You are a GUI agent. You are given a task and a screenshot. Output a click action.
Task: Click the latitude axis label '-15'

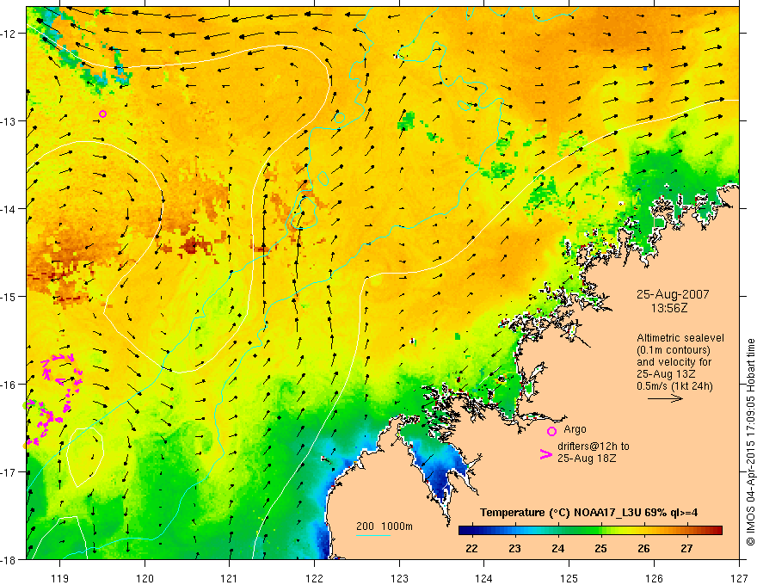(9, 296)
